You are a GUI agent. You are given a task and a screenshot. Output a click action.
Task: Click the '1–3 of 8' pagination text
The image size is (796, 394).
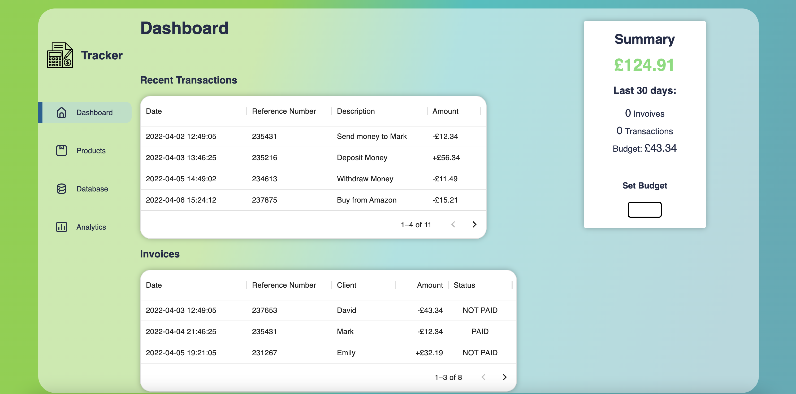point(448,377)
